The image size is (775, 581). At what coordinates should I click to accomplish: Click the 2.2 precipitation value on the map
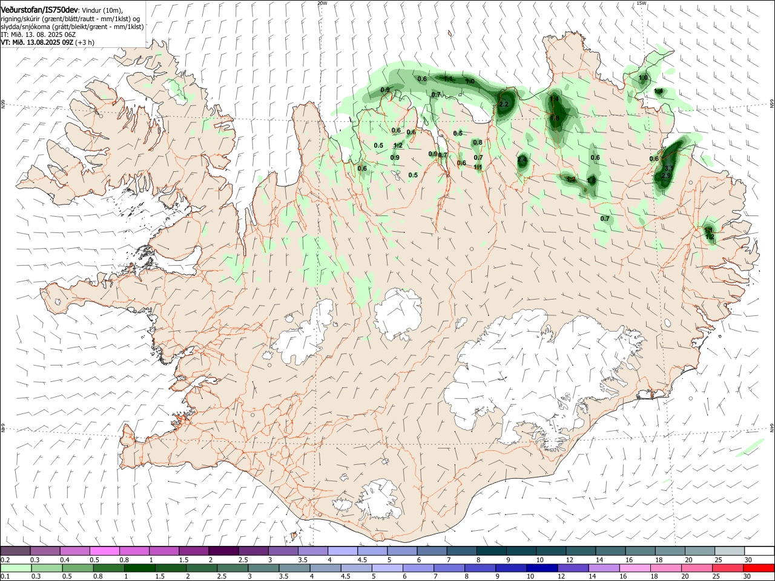[504, 104]
